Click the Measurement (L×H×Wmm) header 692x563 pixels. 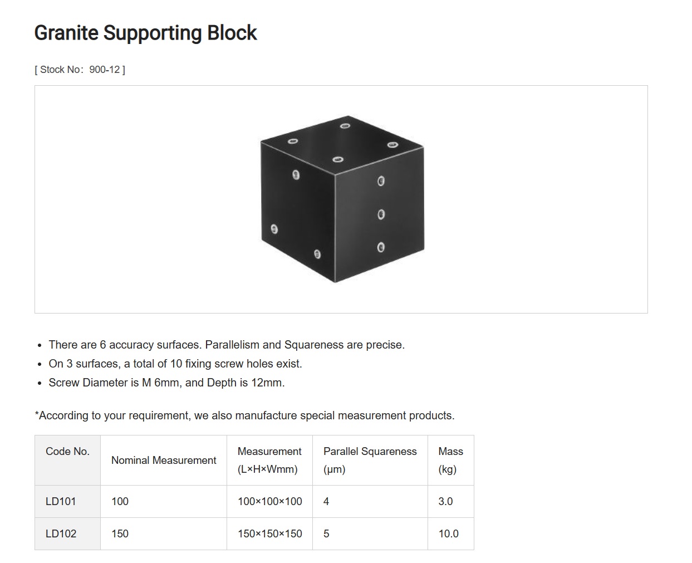(x=270, y=460)
